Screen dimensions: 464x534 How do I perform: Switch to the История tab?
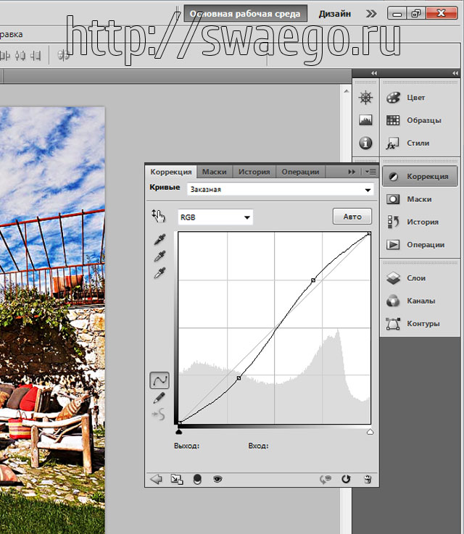(x=254, y=172)
